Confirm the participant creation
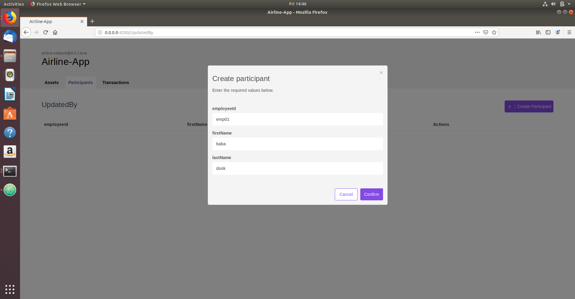The height and width of the screenshot is (299, 575). coord(371,194)
